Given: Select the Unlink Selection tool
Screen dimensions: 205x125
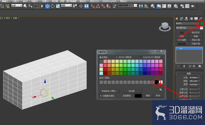Looking at the screenshot, I should 2,6.
